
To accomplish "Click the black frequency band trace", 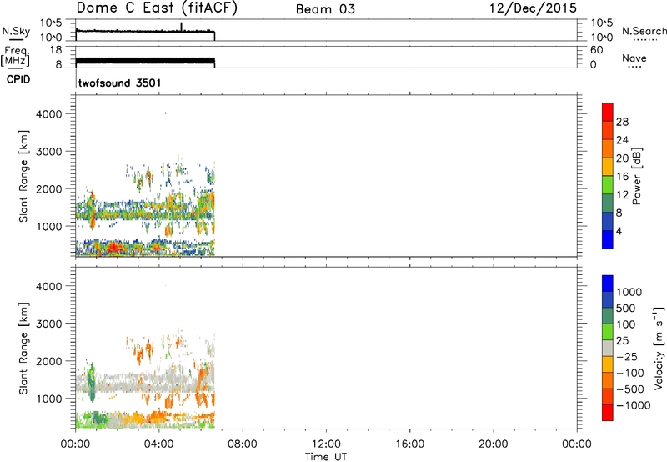I will [145, 61].
